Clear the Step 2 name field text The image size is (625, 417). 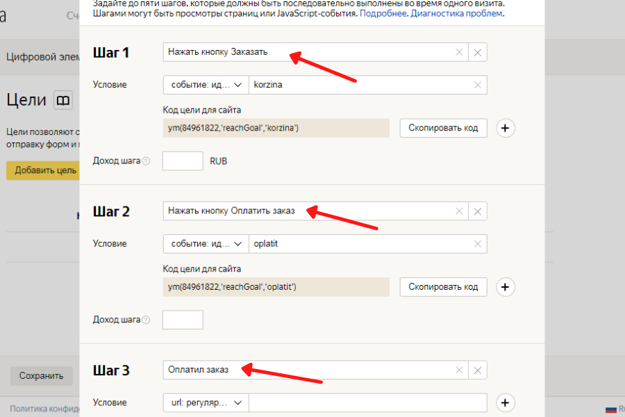tap(458, 211)
